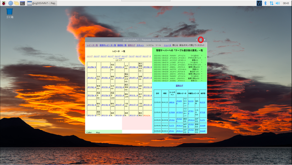Select the 08:39:58 time cell in the log
This screenshot has width=292, height=165.
click(165, 120)
